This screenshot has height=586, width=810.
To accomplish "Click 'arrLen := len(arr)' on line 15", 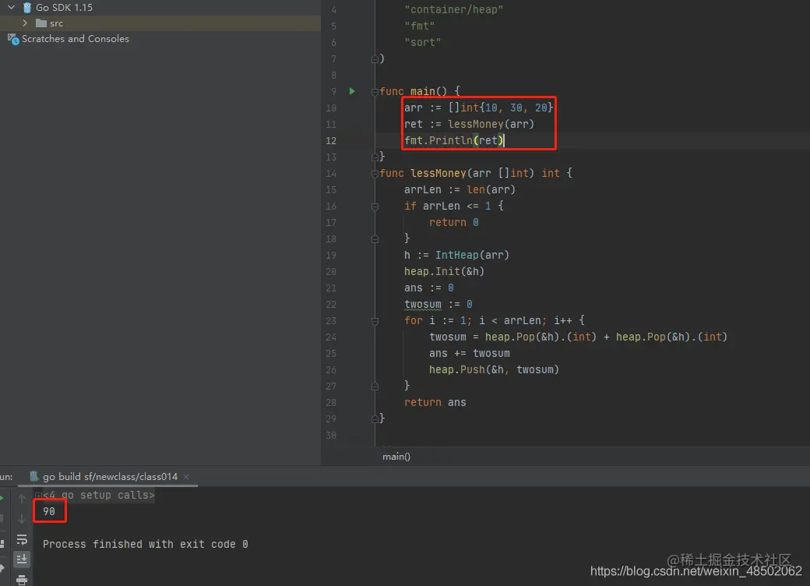I will coord(460,189).
